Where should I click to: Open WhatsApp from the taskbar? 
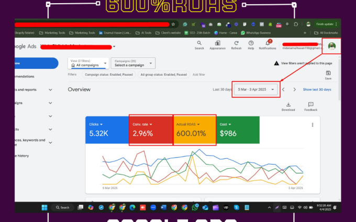point(195,207)
